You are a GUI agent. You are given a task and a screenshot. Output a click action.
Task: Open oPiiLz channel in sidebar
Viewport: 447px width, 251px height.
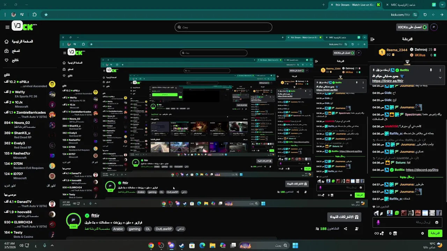(x=30, y=84)
